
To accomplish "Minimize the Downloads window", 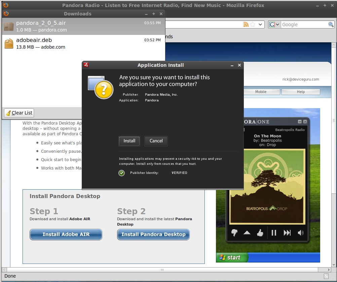I will (146, 14).
